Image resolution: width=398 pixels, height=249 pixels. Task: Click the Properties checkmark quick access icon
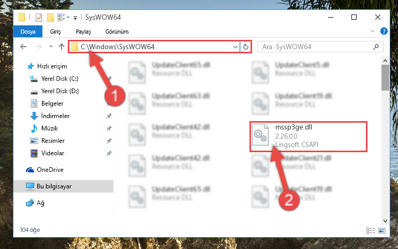(39, 18)
